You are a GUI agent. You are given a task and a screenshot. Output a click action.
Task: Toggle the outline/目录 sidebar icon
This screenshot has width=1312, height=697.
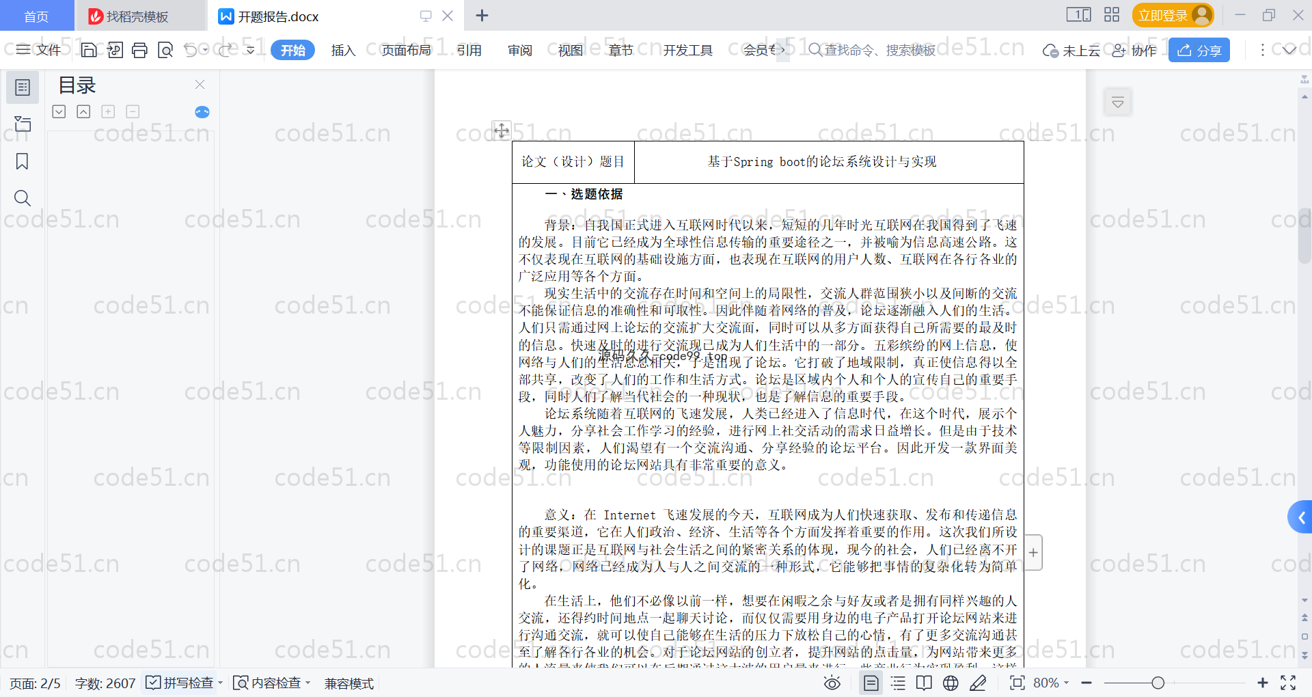coord(23,87)
